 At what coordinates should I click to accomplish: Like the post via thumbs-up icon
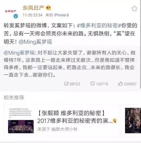tap(120, 83)
